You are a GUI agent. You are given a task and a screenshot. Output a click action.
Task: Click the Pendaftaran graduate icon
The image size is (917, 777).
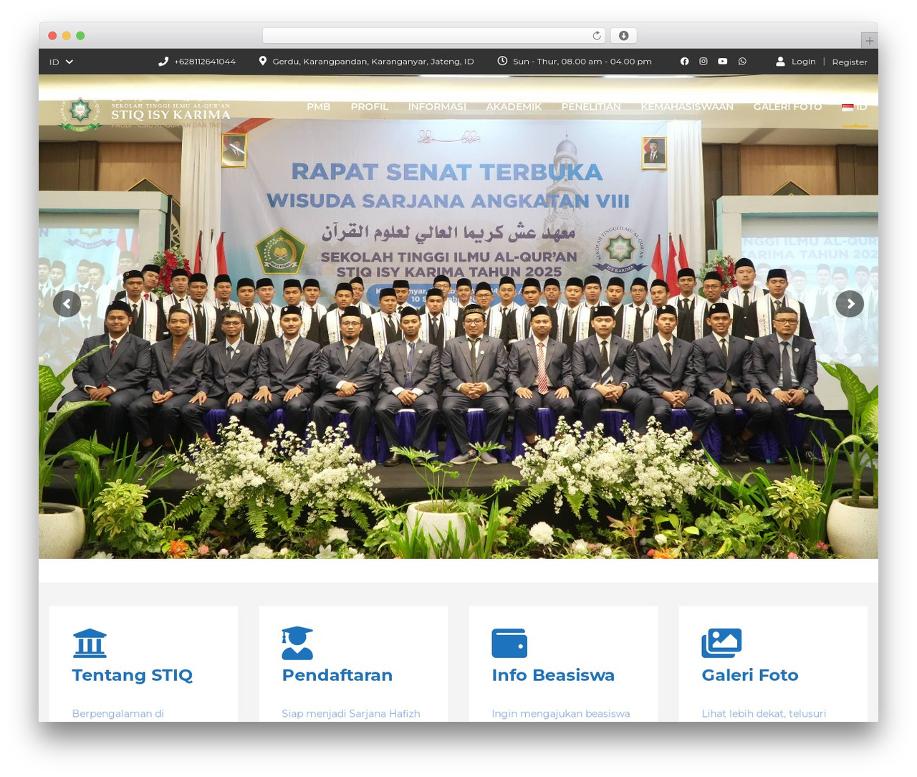297,643
